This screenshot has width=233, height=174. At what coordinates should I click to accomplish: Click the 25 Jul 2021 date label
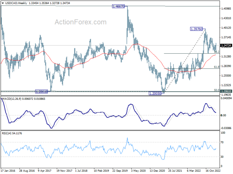coord(175,171)
